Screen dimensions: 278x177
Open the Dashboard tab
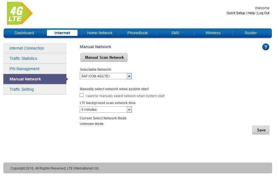[x=24, y=33]
